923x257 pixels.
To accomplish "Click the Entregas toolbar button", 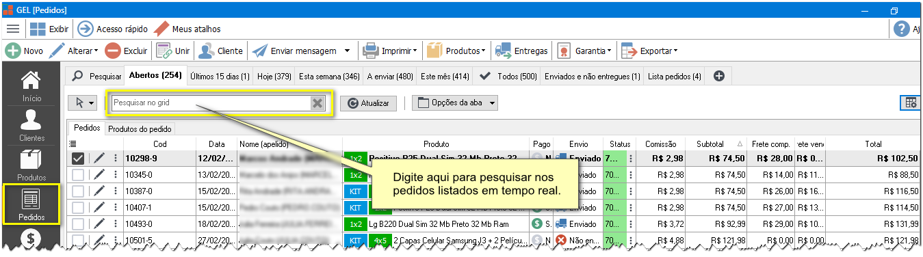I will click(x=522, y=51).
